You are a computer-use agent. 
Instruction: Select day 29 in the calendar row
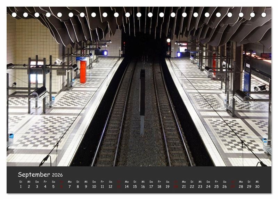tap(249, 186)
